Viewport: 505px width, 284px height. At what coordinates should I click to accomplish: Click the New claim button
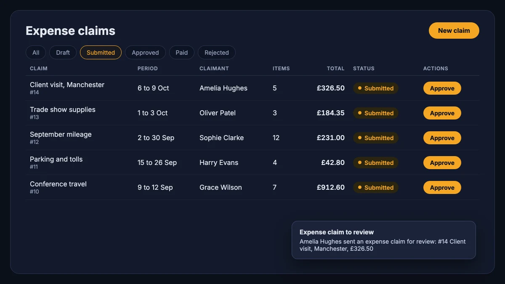(454, 30)
